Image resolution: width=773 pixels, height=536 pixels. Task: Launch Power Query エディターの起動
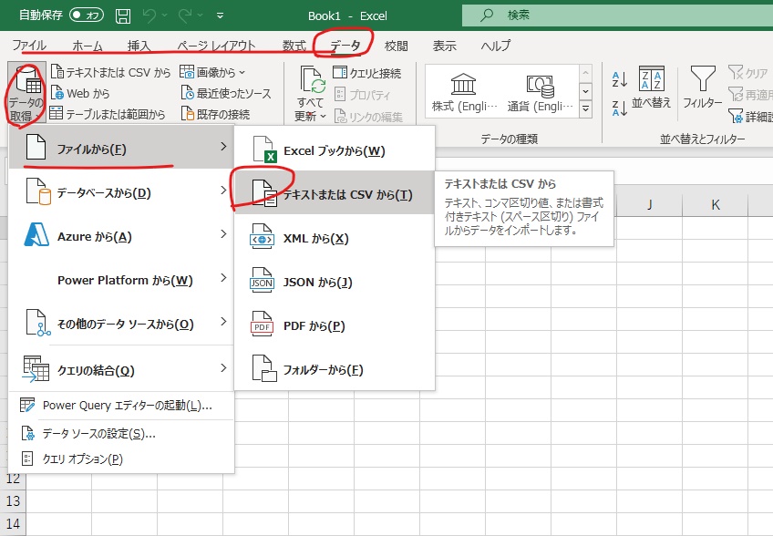click(x=121, y=406)
